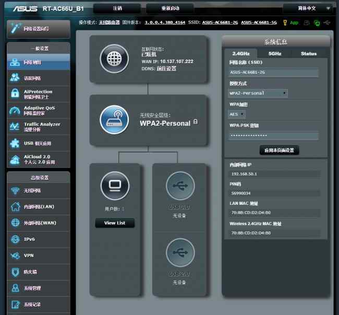
Task: Click the WPA-PSK key password field
Action: pos(273,136)
